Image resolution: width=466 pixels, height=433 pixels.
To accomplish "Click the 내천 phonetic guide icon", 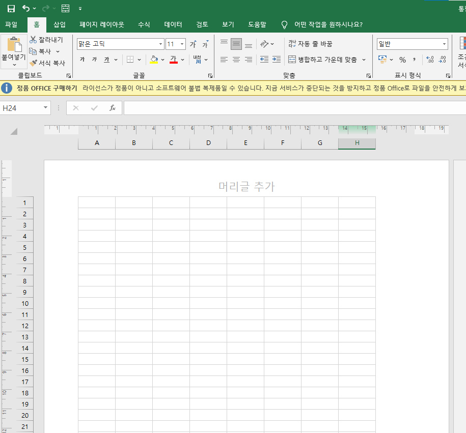I will (x=197, y=60).
